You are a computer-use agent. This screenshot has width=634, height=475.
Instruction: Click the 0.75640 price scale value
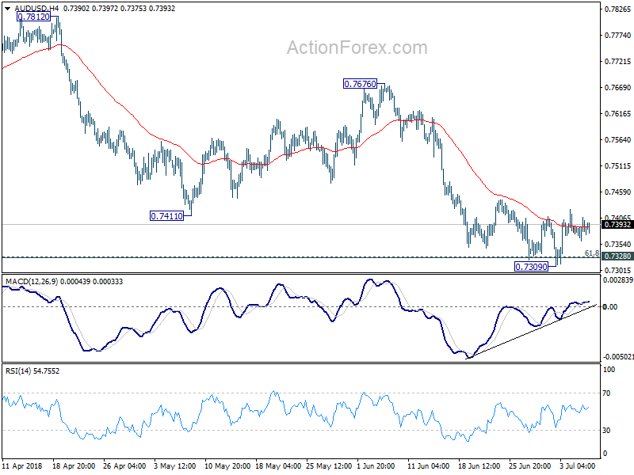click(617, 140)
